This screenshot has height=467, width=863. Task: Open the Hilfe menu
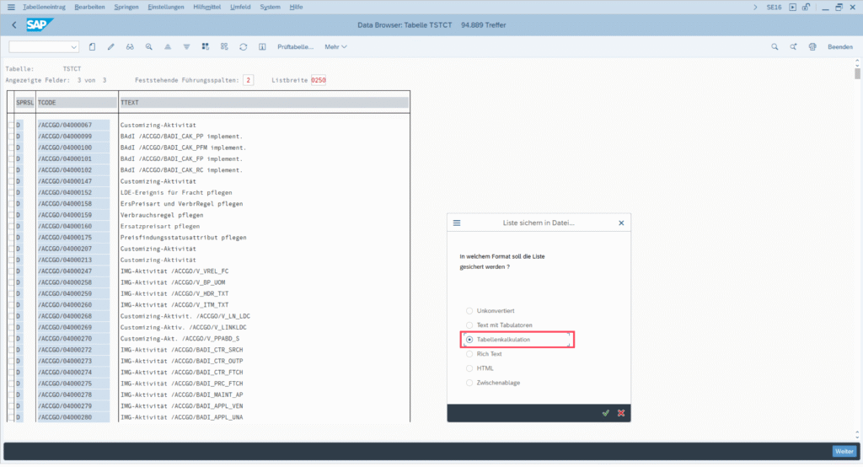[x=296, y=7]
